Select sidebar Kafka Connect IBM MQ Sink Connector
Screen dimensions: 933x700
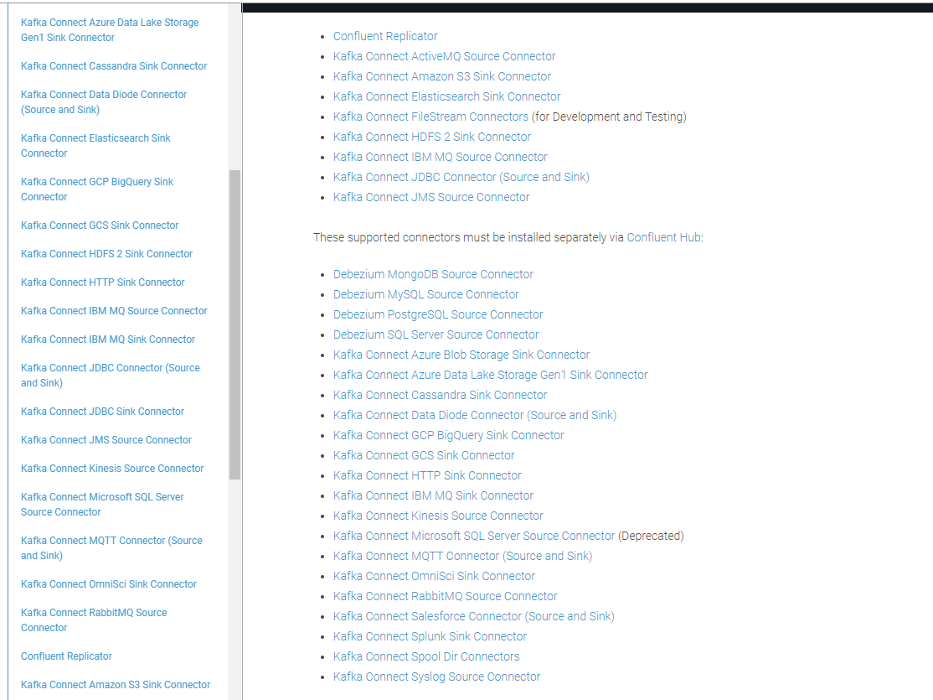click(108, 340)
